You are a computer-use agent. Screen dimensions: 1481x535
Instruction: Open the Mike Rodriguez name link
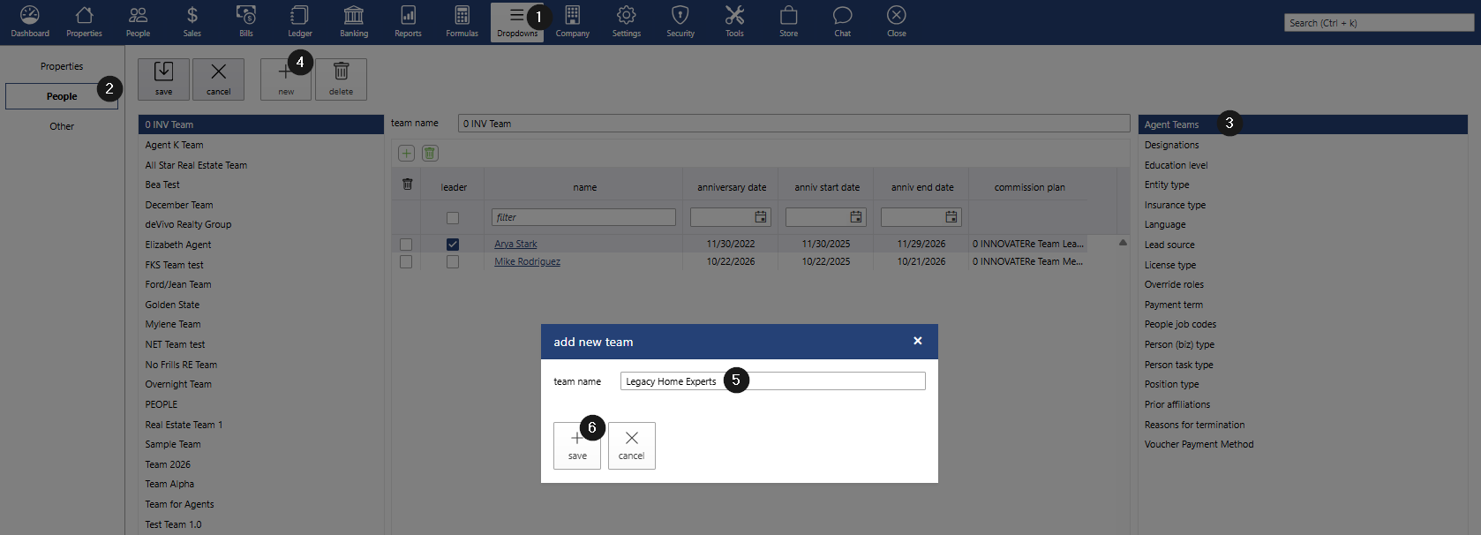[527, 262]
